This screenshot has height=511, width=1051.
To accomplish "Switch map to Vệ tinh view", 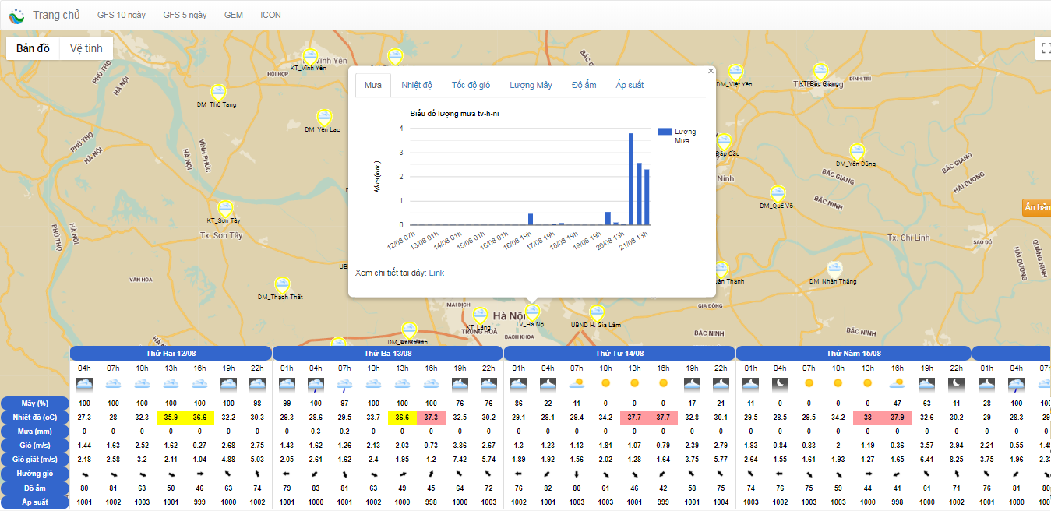I will (x=86, y=48).
